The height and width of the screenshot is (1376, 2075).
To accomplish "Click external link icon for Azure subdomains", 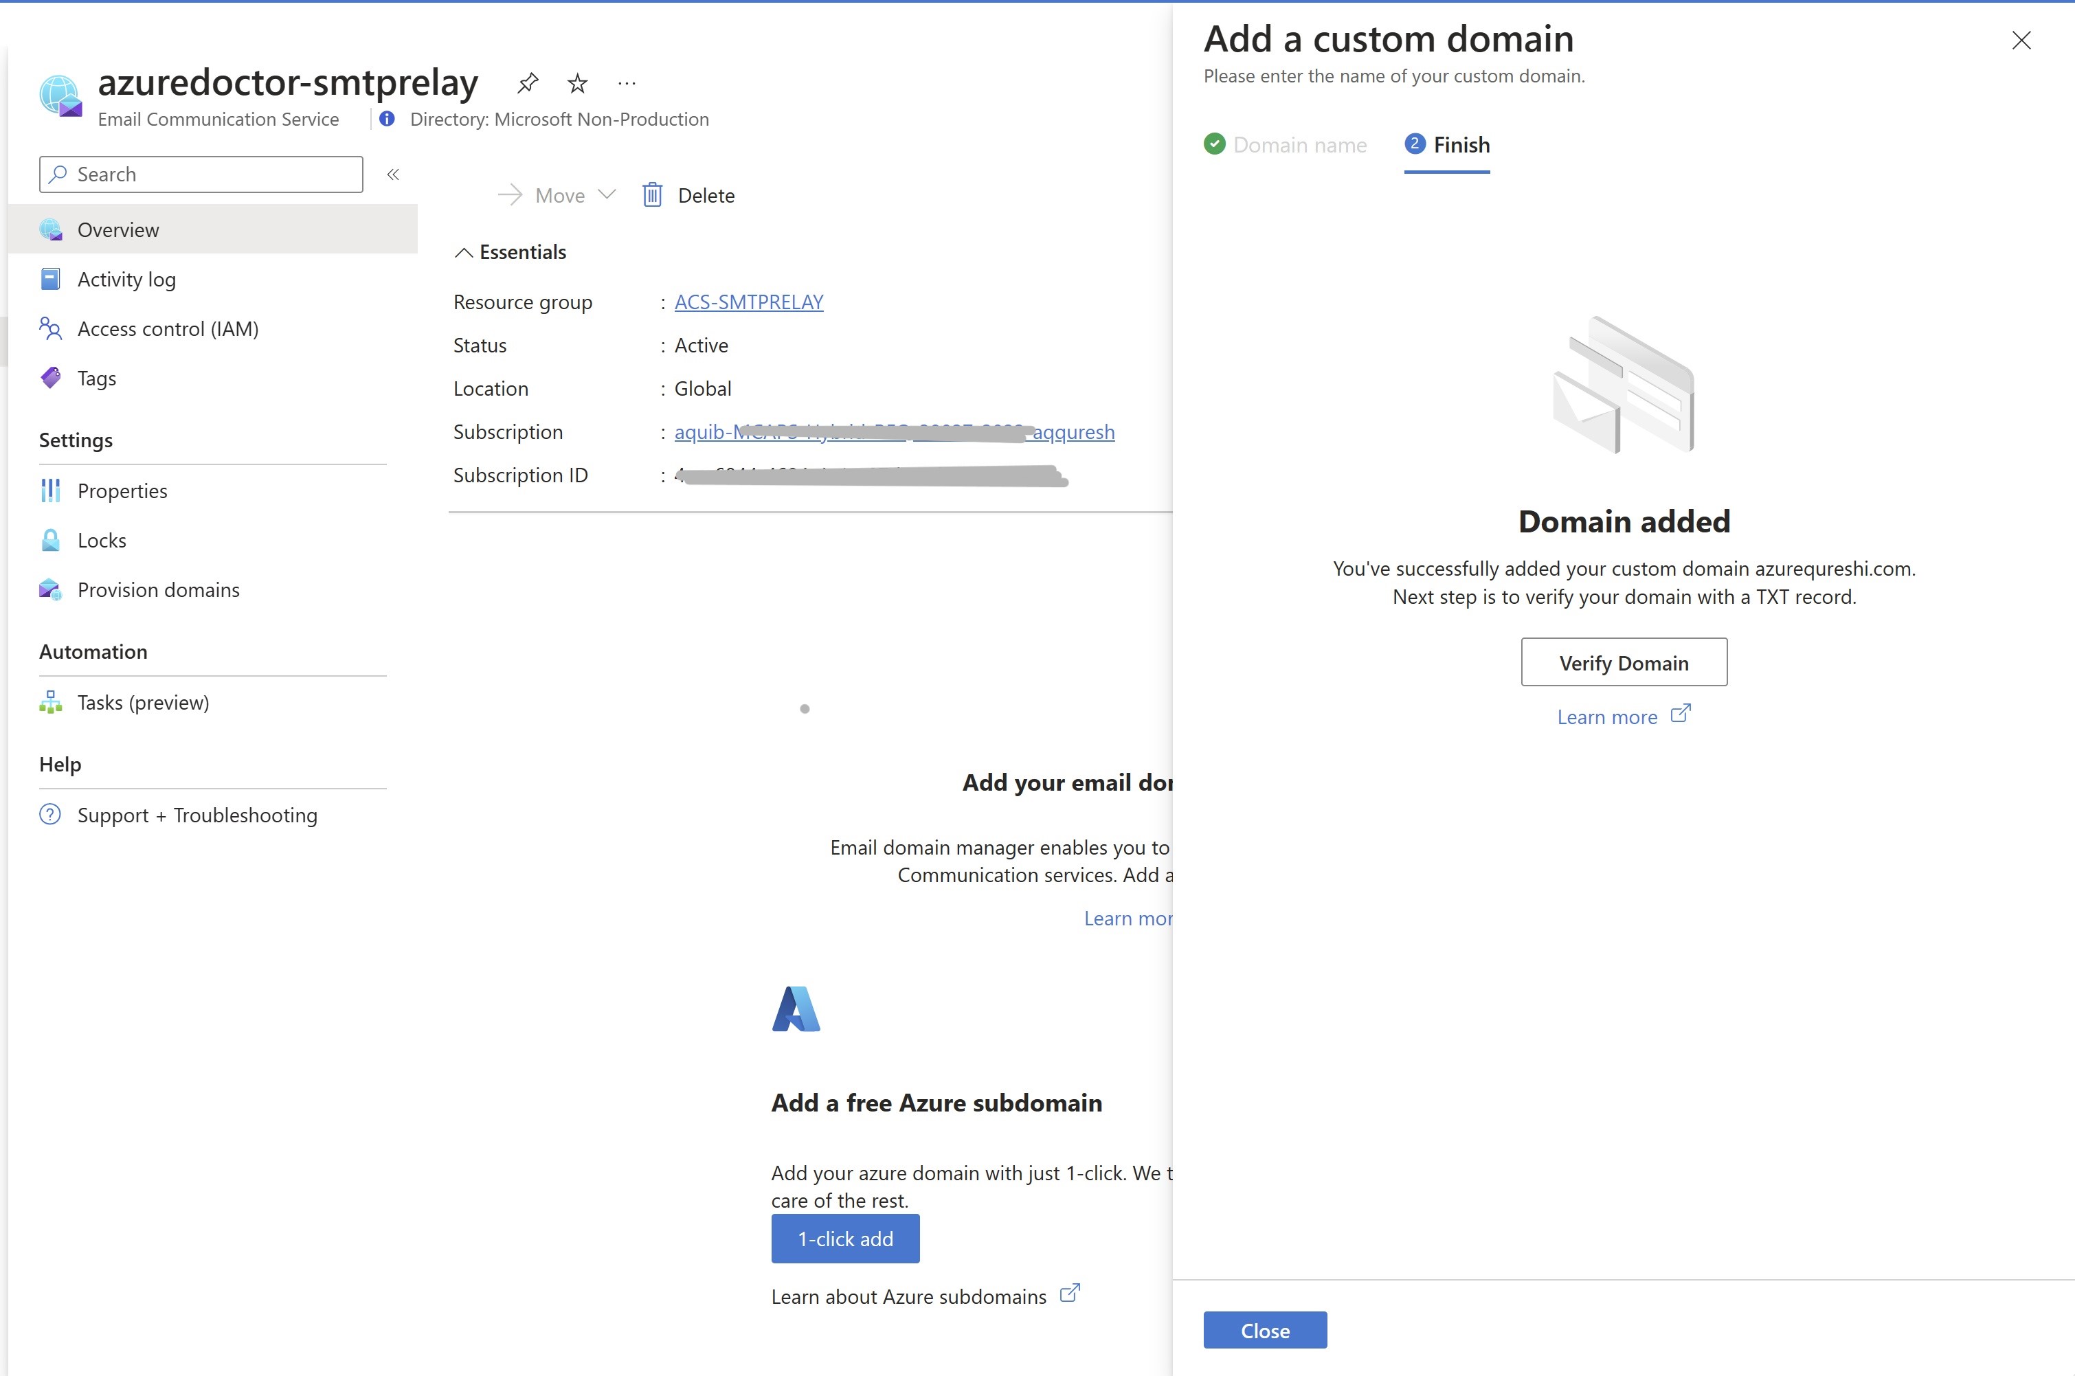I will [1069, 1294].
